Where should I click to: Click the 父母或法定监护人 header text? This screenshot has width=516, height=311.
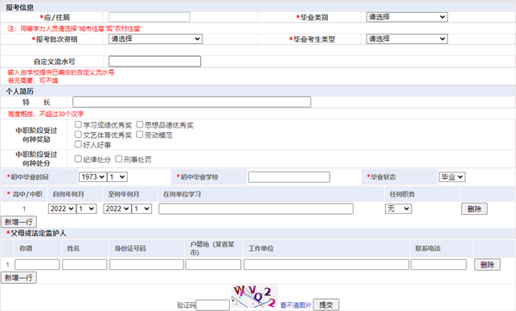(x=38, y=233)
